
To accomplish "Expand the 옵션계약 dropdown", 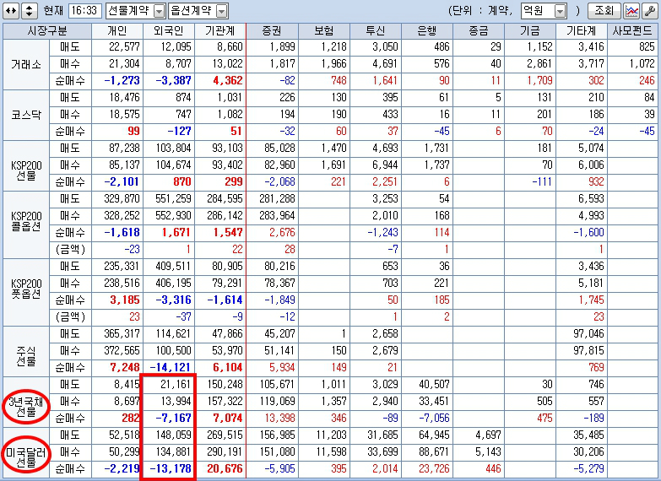I will (x=222, y=11).
